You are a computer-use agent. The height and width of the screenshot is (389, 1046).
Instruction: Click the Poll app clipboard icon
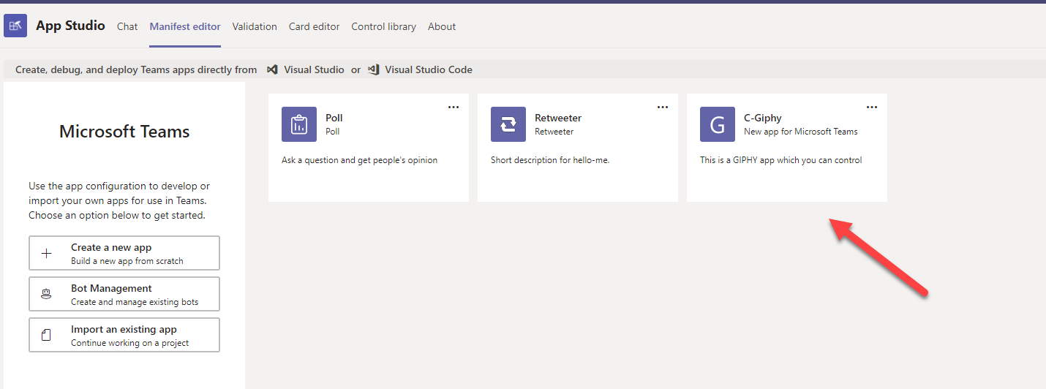coord(299,124)
